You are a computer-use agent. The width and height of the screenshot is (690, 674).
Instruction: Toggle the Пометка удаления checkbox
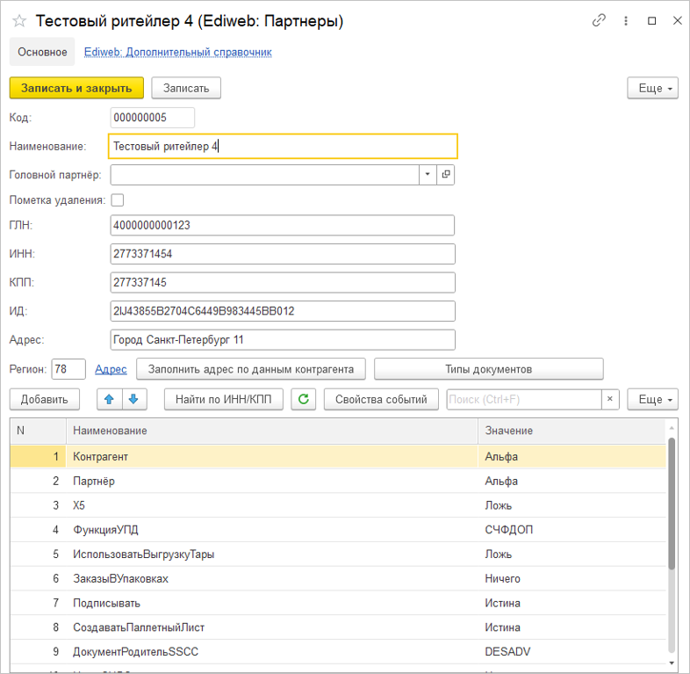[x=118, y=200]
